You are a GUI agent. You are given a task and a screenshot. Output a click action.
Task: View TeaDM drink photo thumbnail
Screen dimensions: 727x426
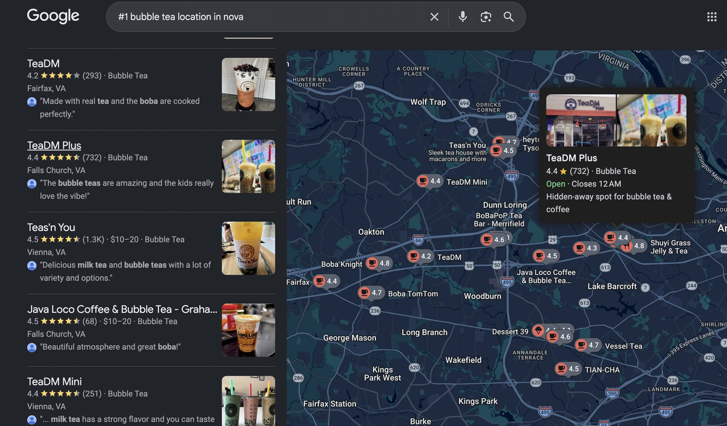248,85
